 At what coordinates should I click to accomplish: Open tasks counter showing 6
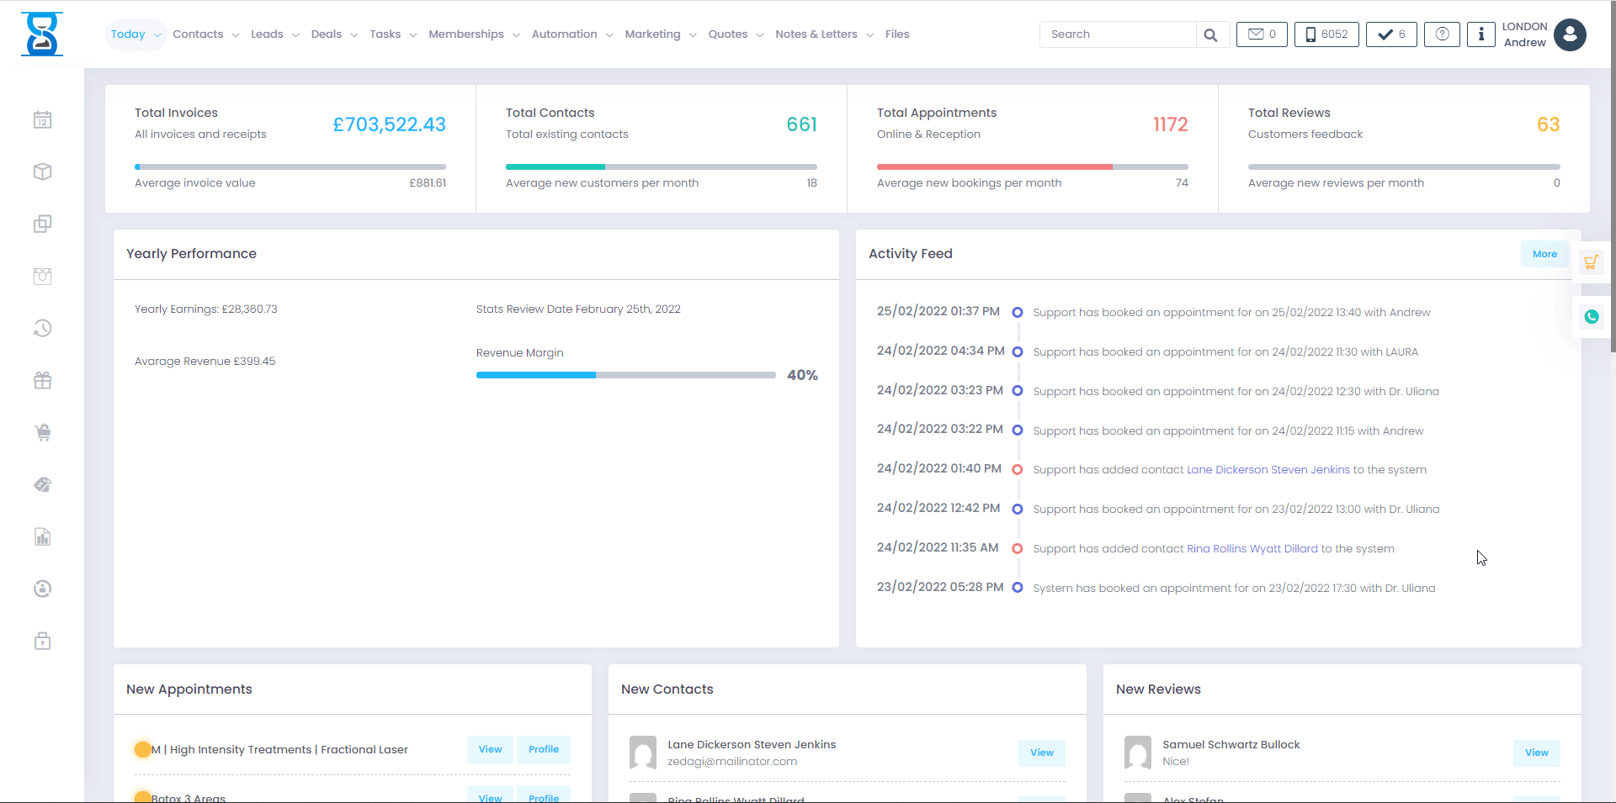pyautogui.click(x=1390, y=34)
